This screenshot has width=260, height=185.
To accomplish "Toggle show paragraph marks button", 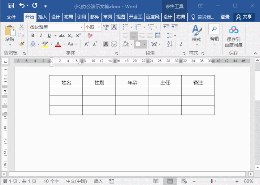I will [x=182, y=44].
